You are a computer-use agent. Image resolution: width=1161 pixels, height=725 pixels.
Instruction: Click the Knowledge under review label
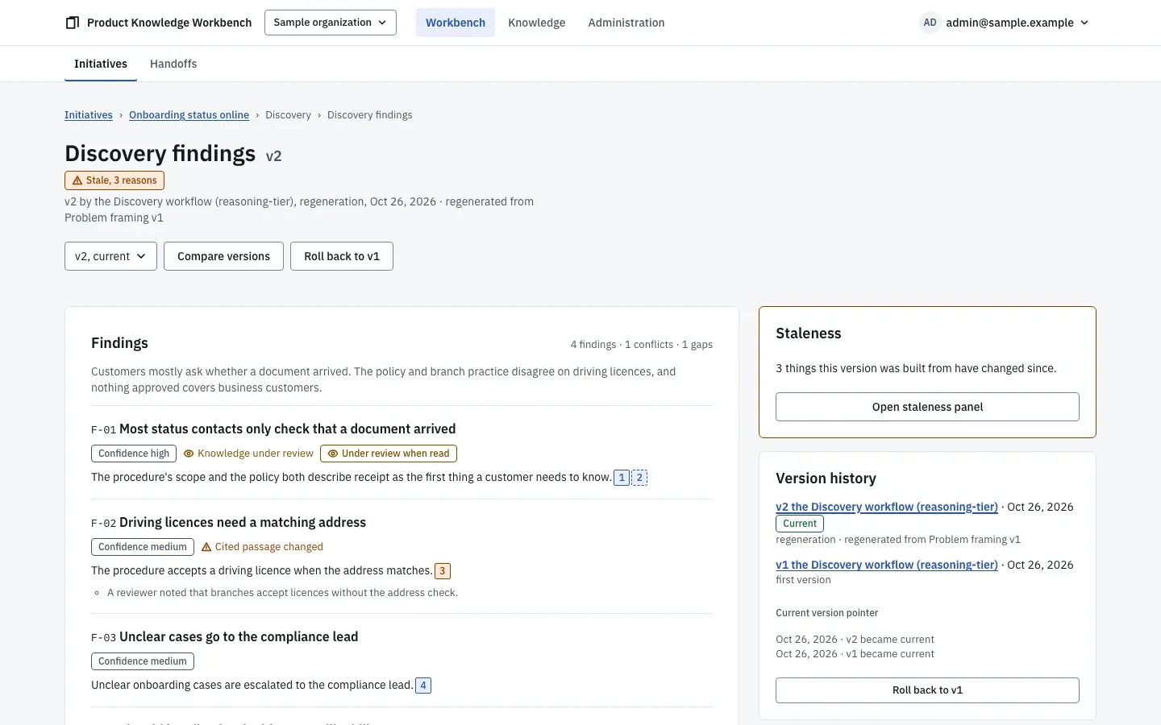coord(256,454)
